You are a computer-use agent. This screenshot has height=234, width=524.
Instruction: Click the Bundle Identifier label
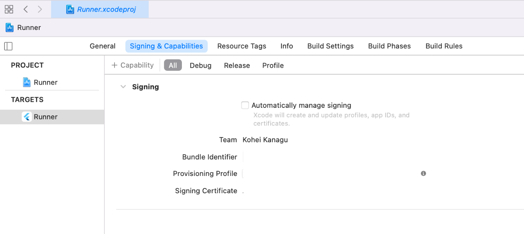tap(210, 157)
